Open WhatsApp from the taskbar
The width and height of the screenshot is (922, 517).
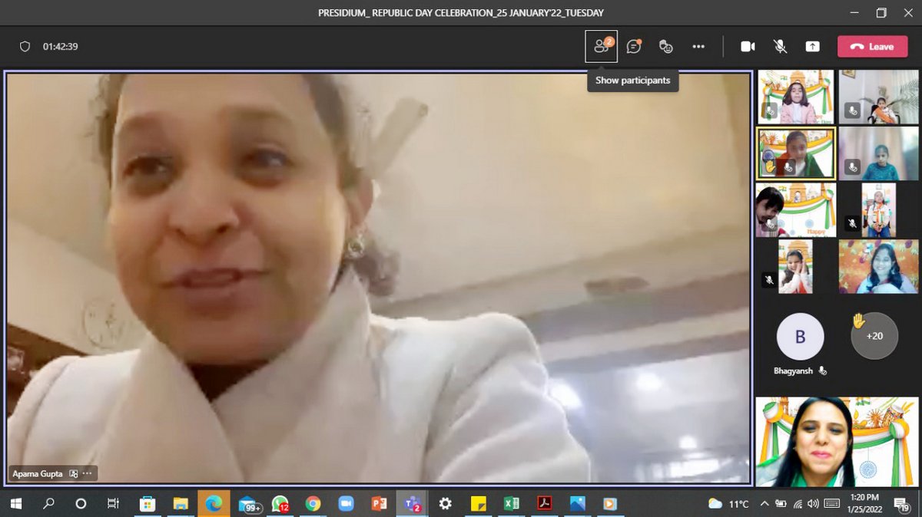pos(280,504)
